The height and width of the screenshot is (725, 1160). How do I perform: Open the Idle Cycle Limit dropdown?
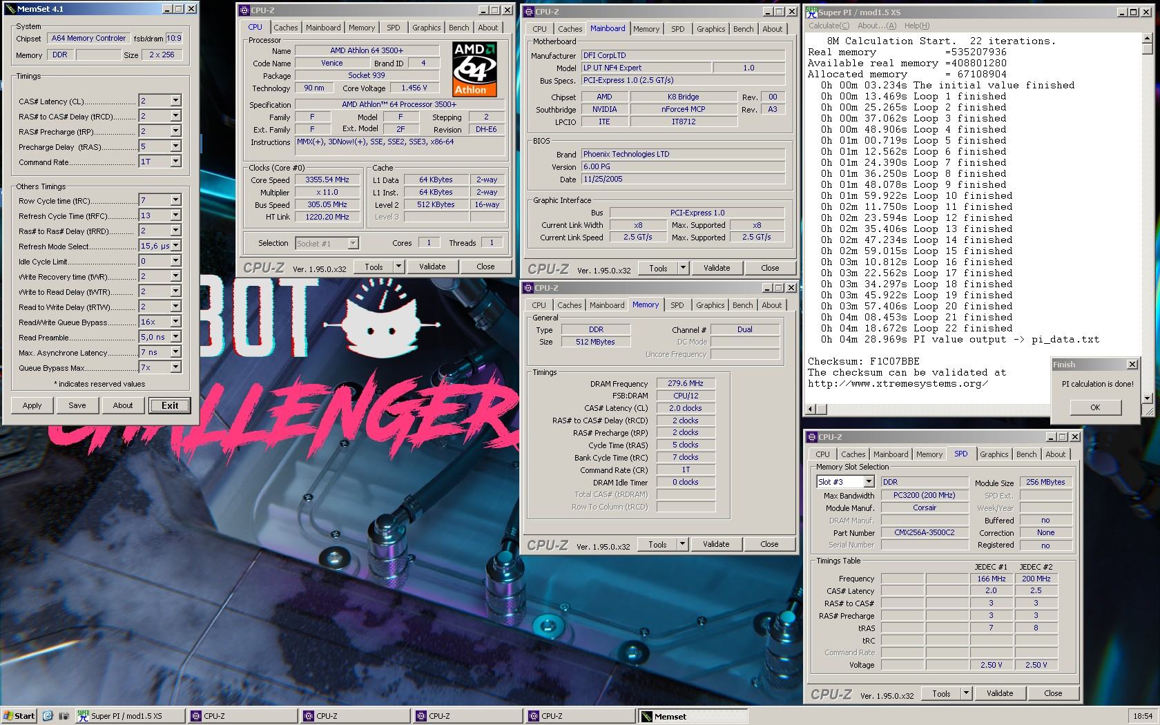(175, 261)
